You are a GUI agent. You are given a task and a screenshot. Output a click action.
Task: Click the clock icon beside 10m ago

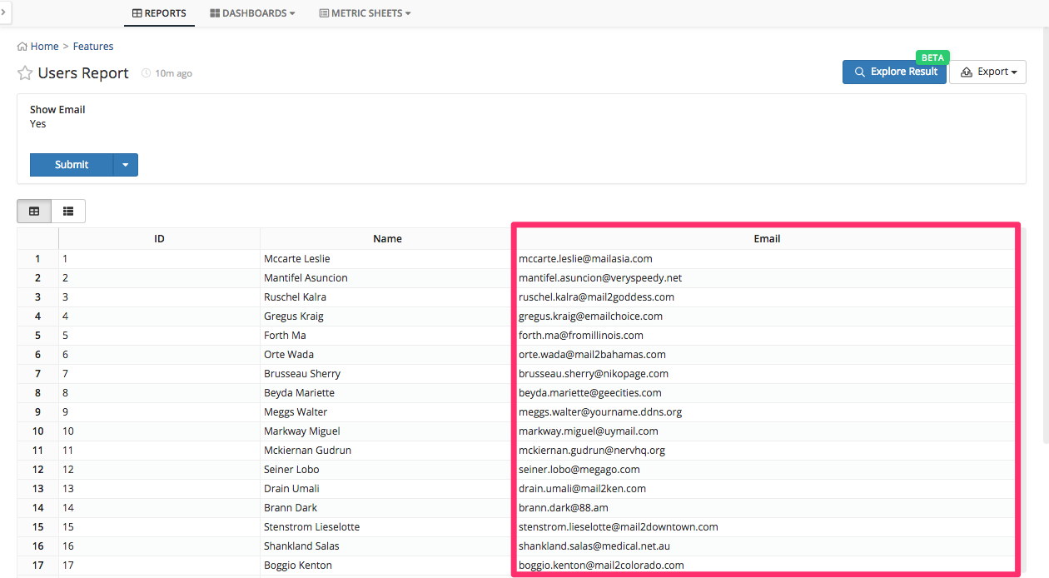147,73
